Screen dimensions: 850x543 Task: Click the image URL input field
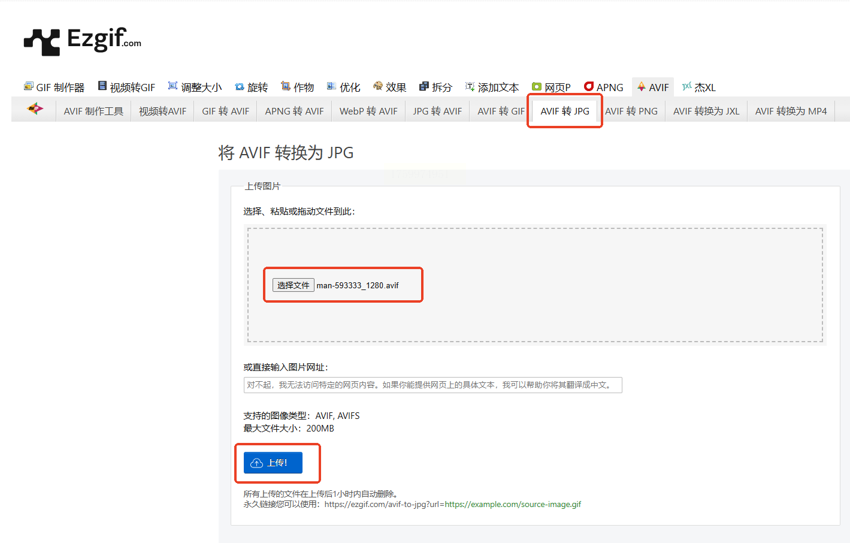pyautogui.click(x=433, y=385)
